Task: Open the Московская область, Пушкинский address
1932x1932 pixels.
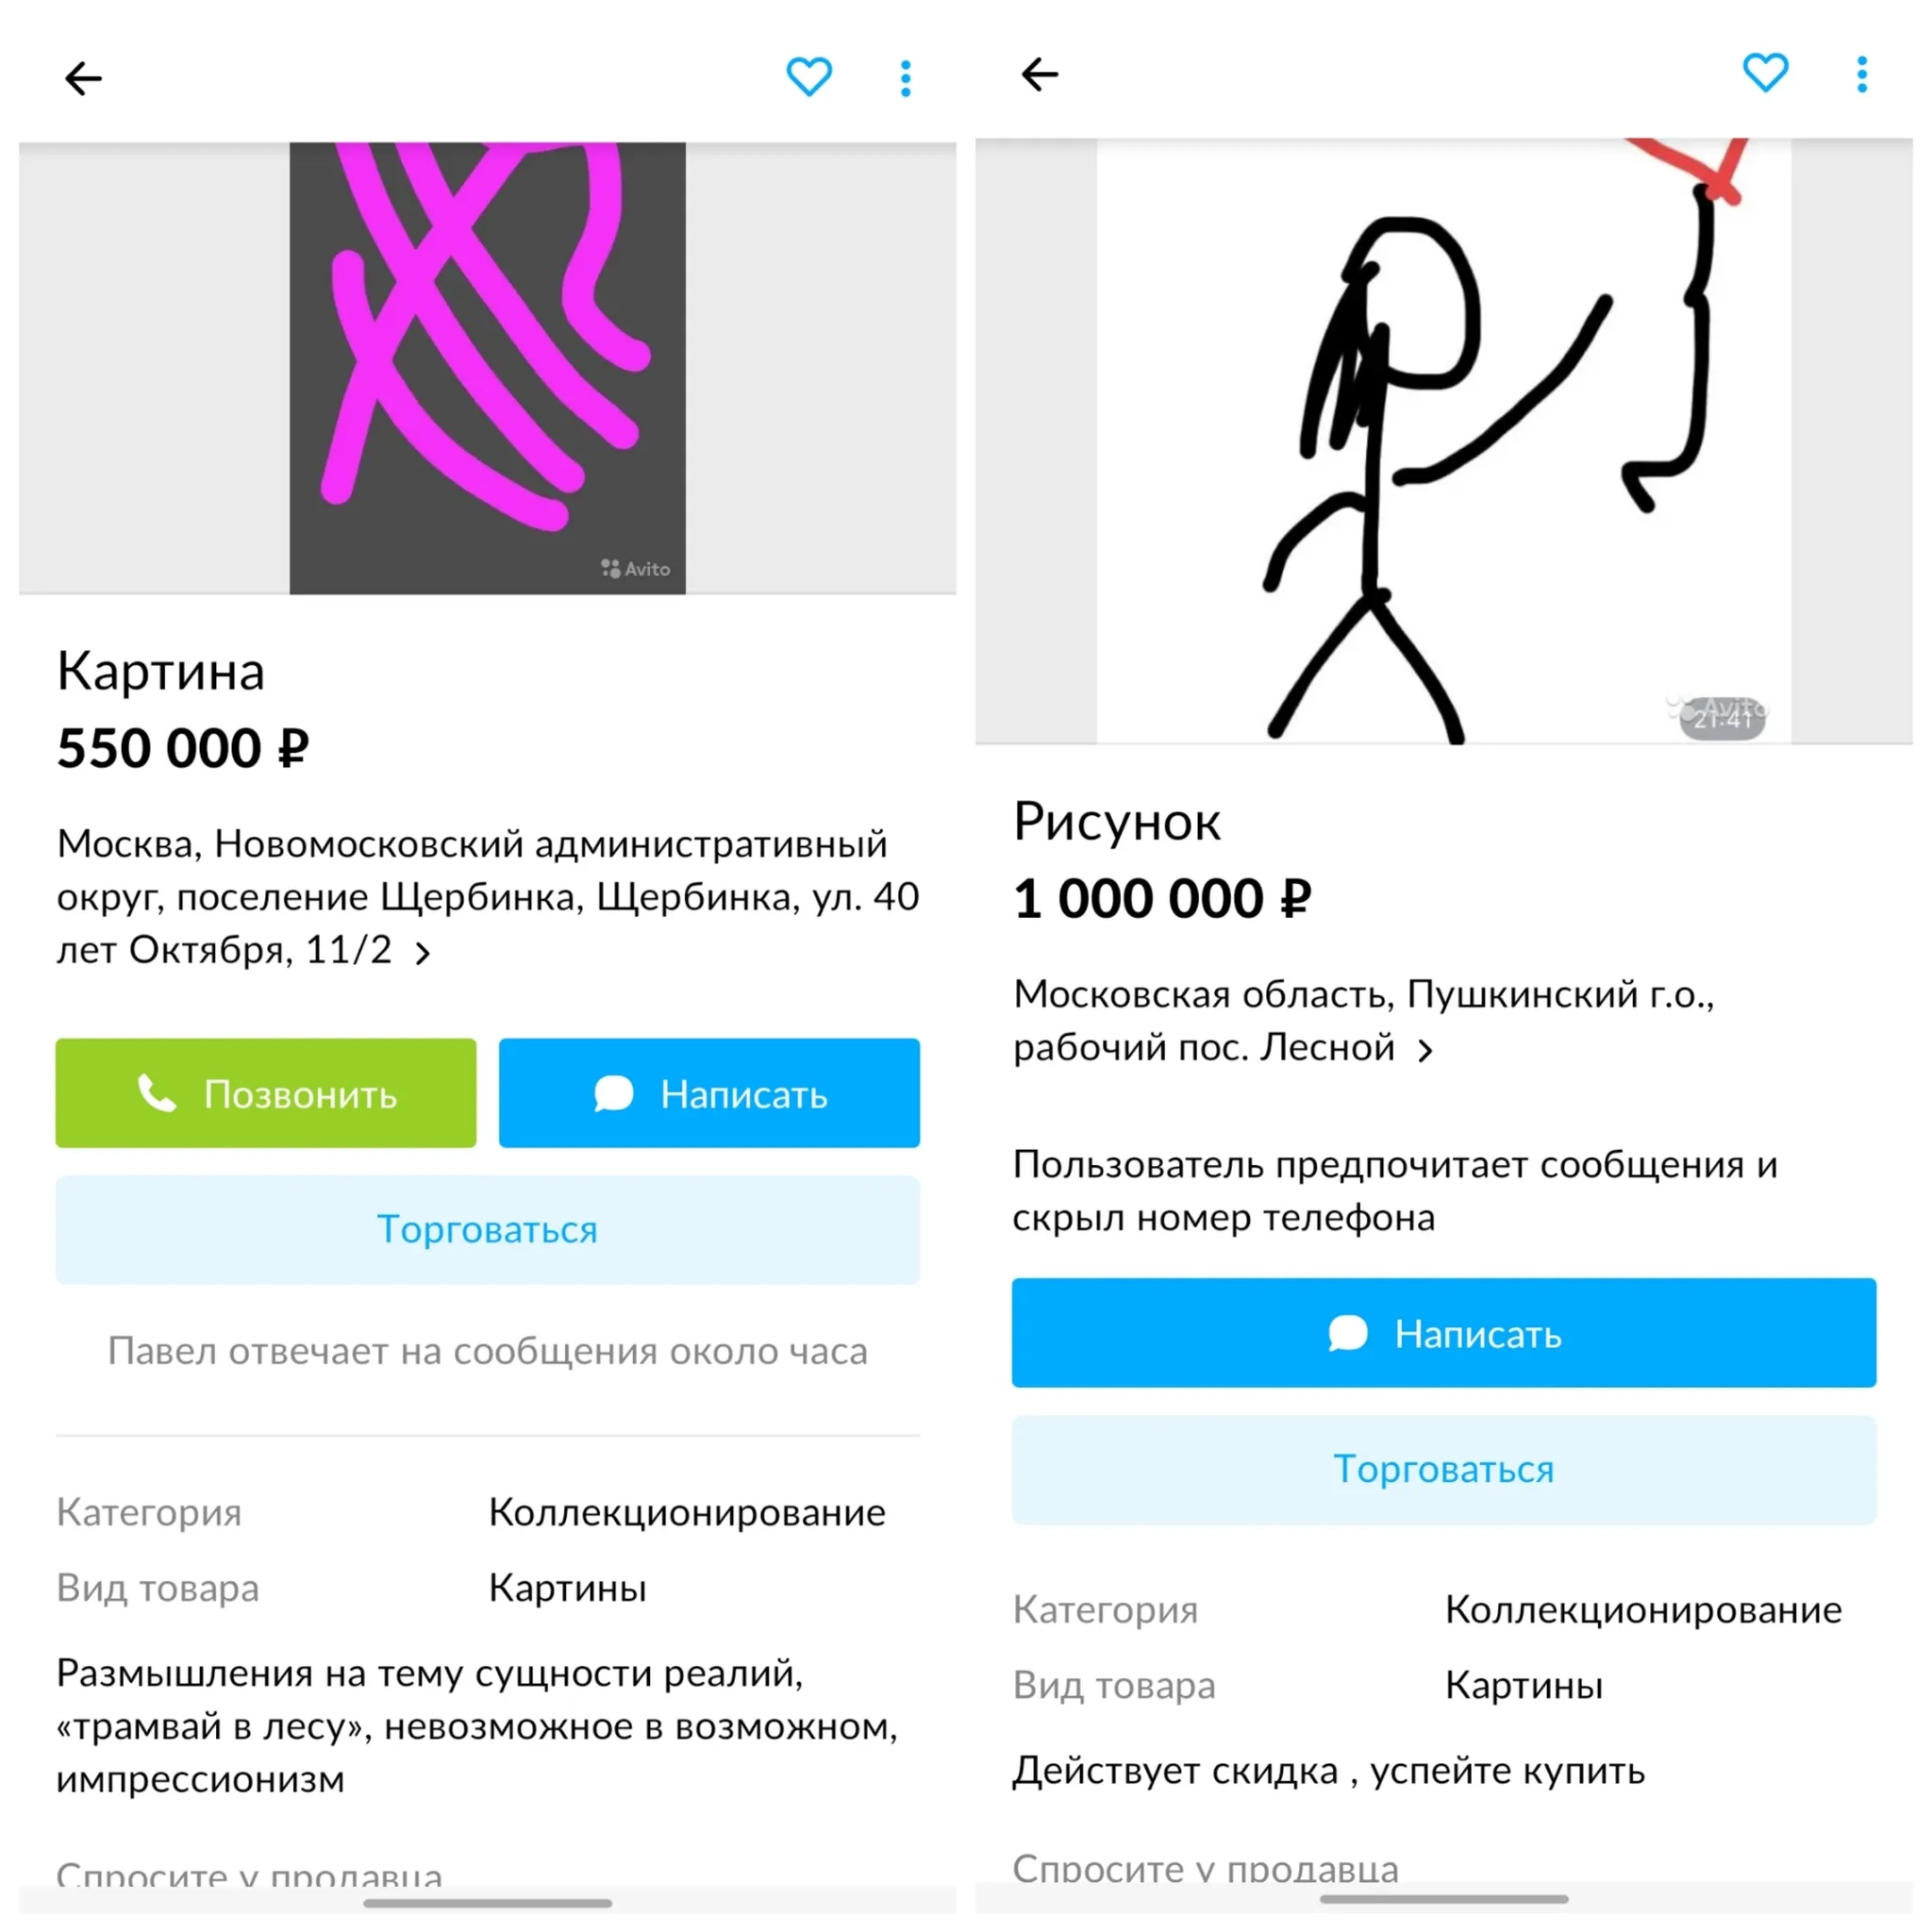Action: [1364, 1021]
